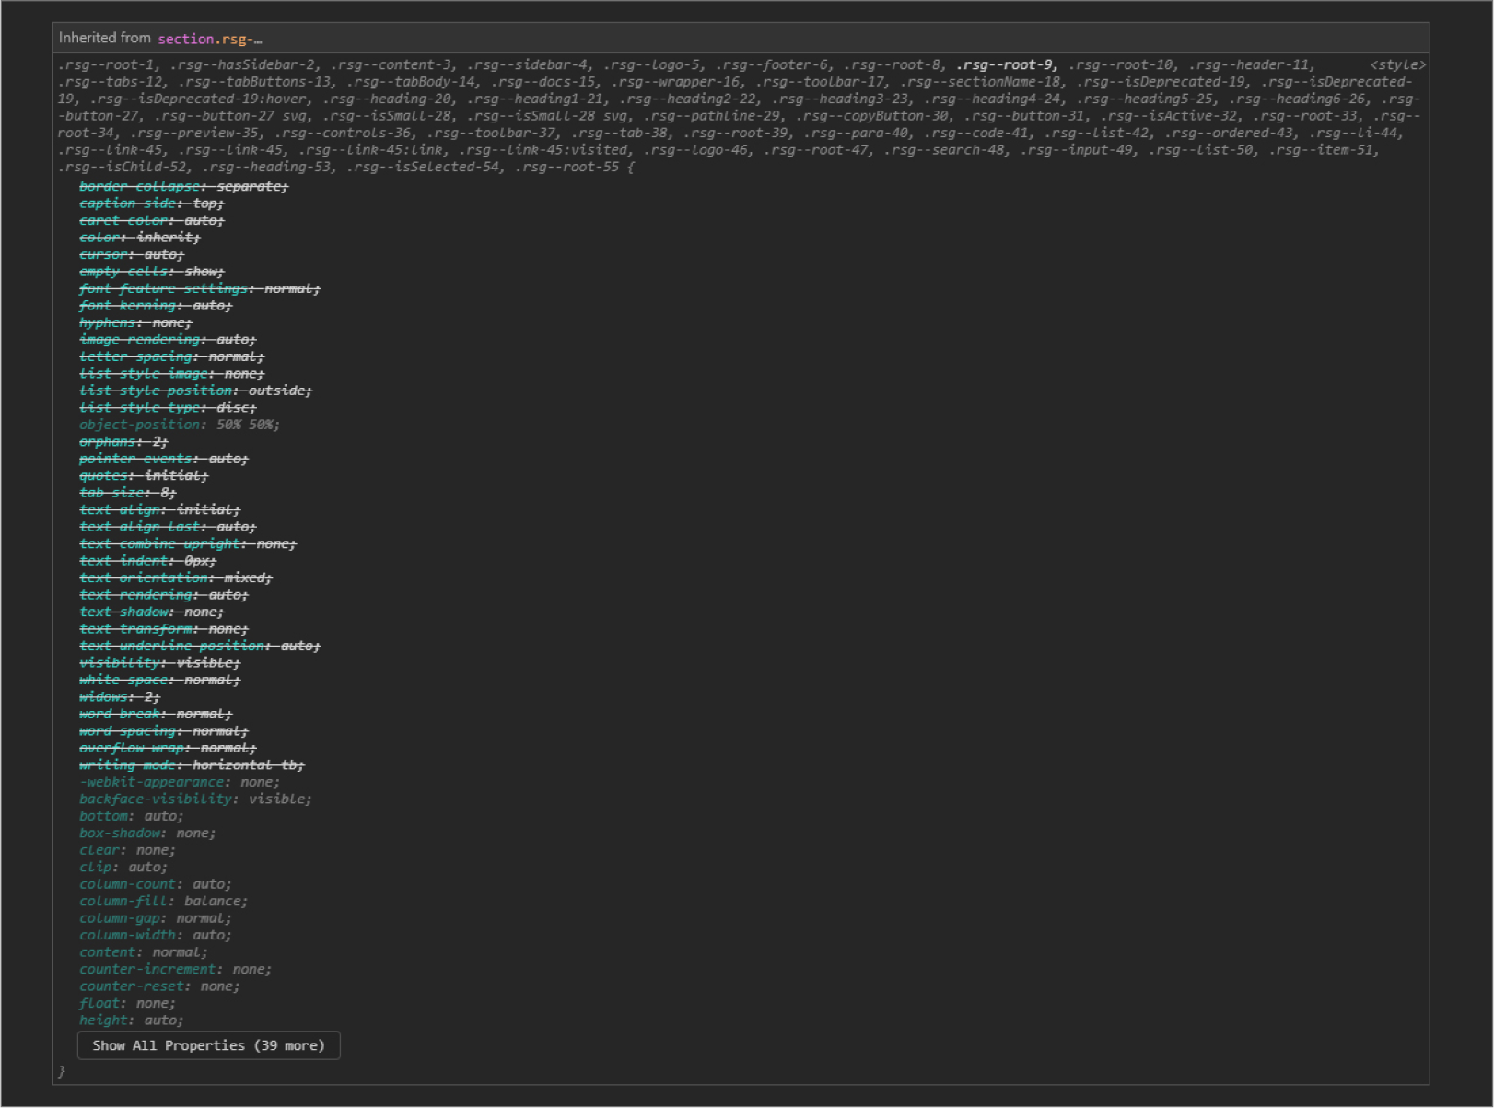Viewport: 1494px width, 1108px height.
Task: Select the bottom: auto declaration
Action: [132, 817]
